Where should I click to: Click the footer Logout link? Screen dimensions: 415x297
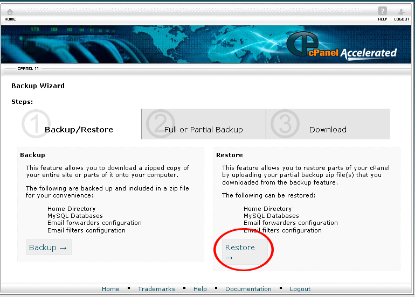pos(300,289)
